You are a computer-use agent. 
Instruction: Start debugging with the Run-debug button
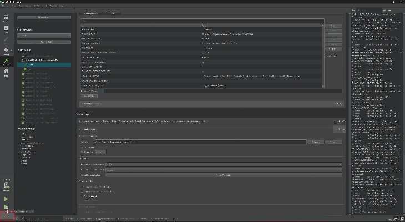coord(6,207)
